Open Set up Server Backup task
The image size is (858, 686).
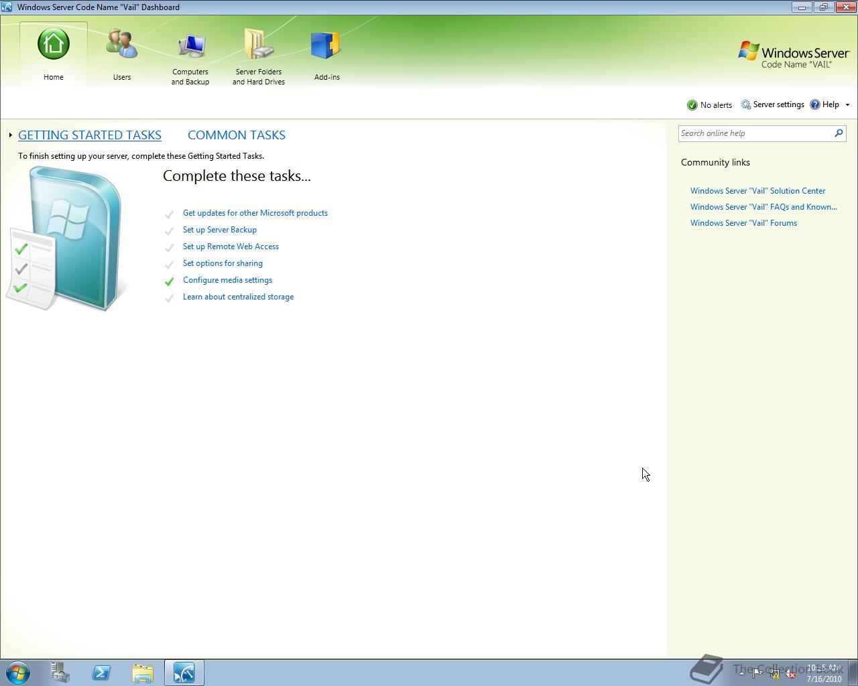point(220,230)
